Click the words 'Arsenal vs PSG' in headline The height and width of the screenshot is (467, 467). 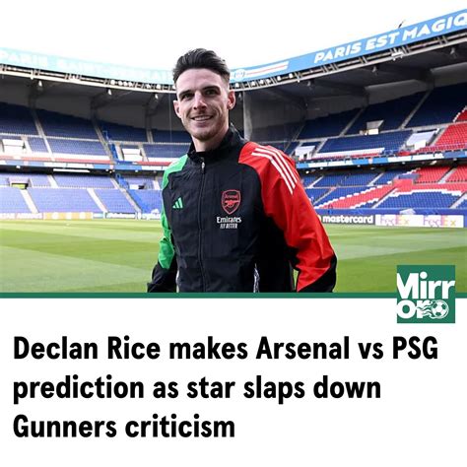click(347, 349)
